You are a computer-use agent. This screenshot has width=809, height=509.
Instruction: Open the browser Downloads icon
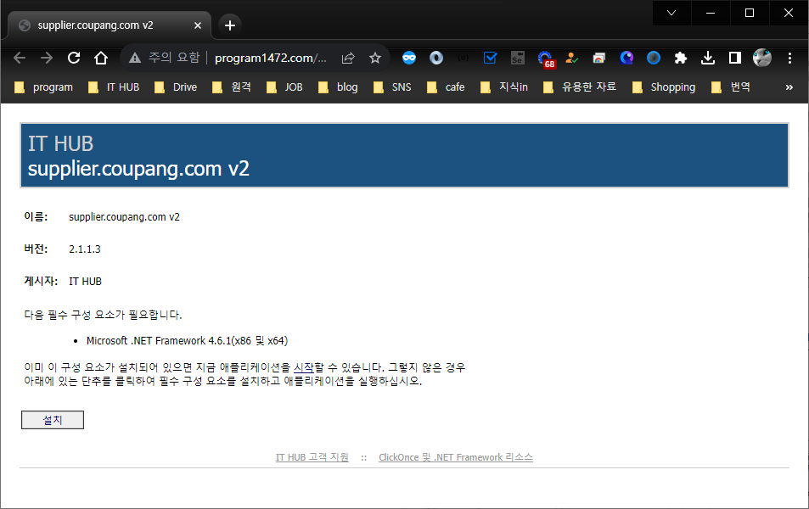pos(708,59)
